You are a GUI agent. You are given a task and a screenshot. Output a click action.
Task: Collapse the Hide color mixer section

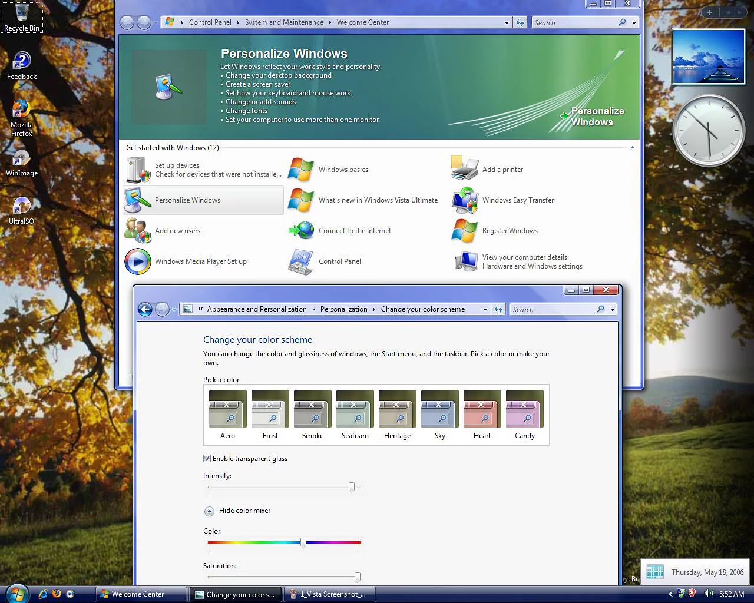(x=209, y=511)
